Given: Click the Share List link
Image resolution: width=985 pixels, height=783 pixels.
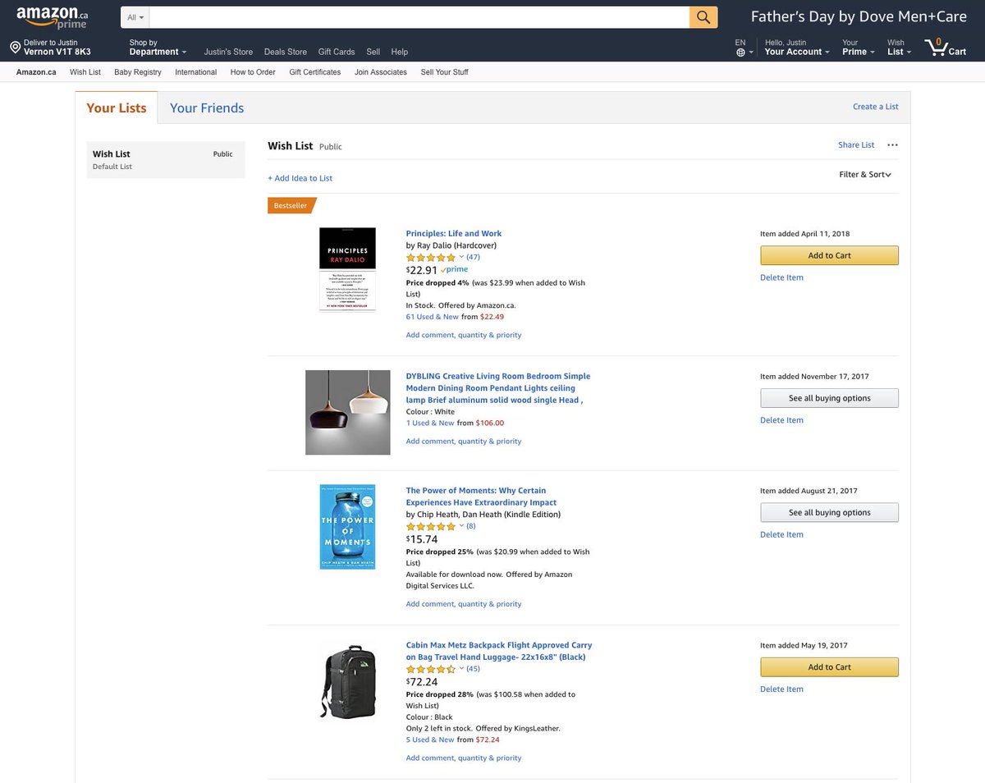Looking at the screenshot, I should coord(856,145).
